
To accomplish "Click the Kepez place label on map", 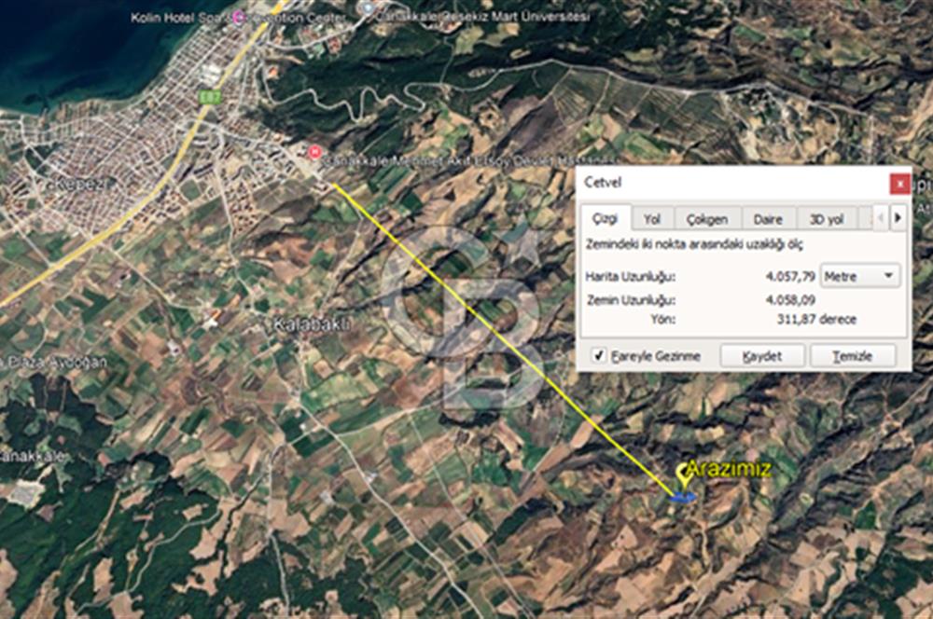I will pos(77,186).
